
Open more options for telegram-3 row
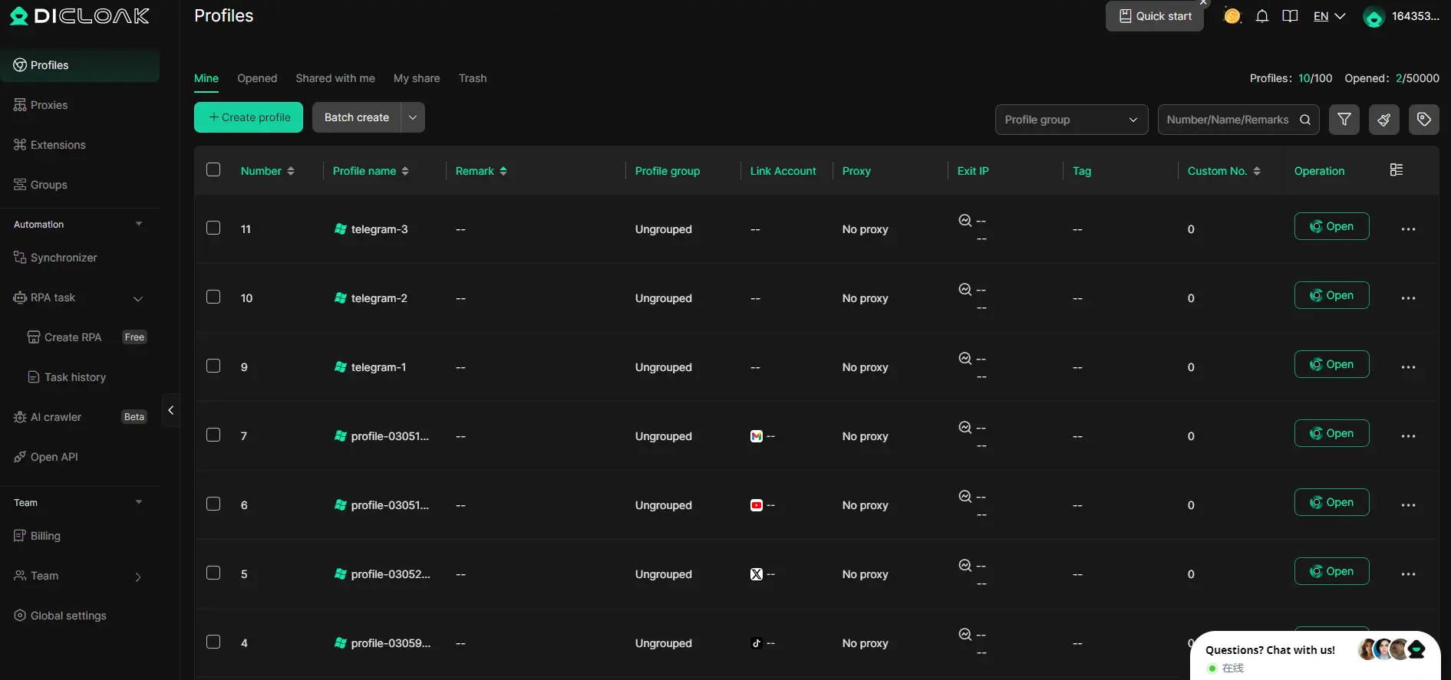pos(1408,229)
